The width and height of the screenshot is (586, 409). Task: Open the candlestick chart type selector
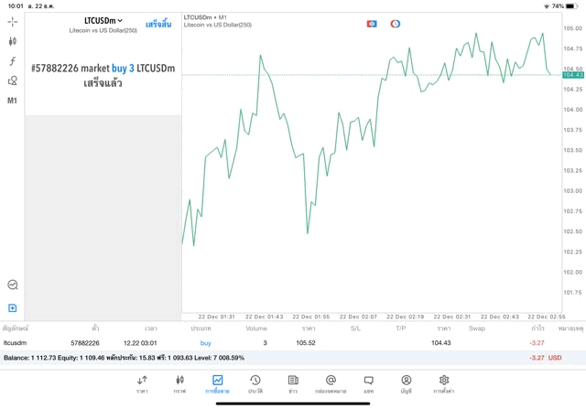[12, 41]
